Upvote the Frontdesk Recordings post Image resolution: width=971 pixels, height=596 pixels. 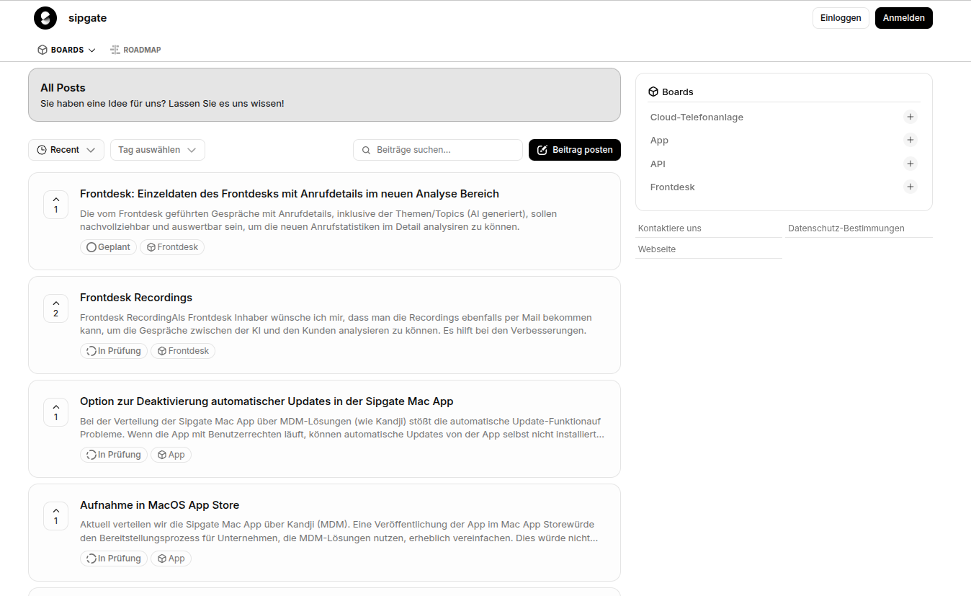click(x=56, y=308)
